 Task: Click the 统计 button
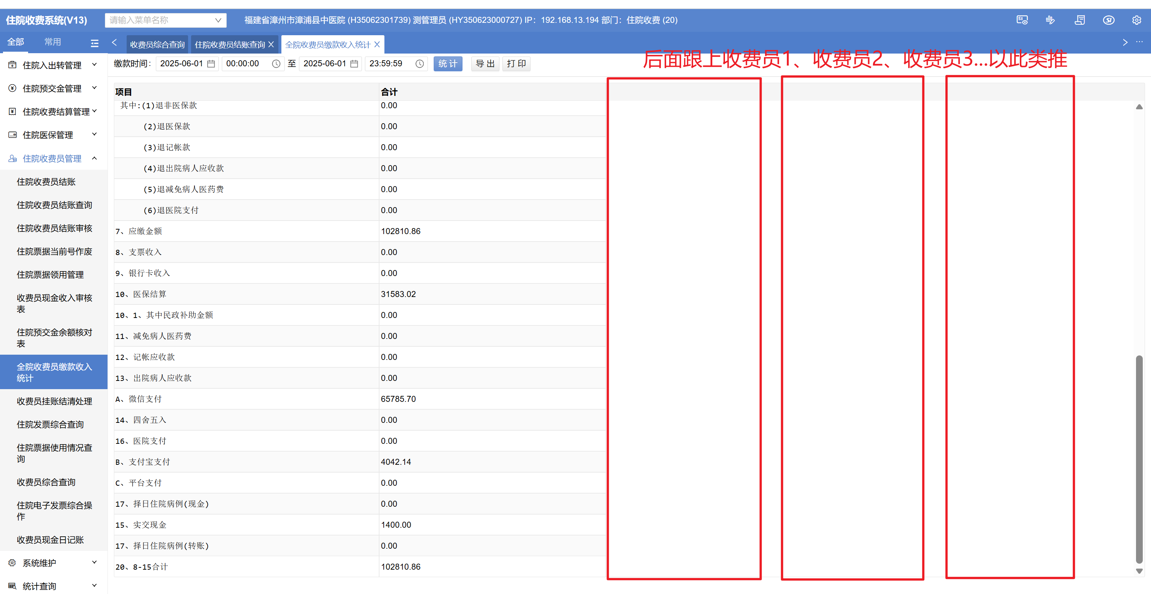tap(448, 64)
